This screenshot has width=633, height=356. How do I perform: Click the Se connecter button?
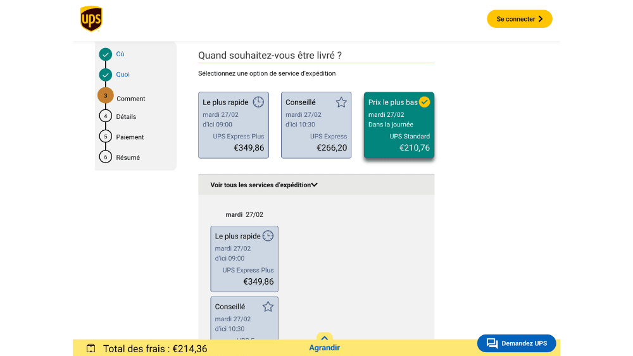tap(519, 19)
